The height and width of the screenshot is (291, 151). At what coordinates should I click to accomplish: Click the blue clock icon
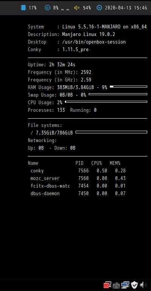(x=99, y=8)
